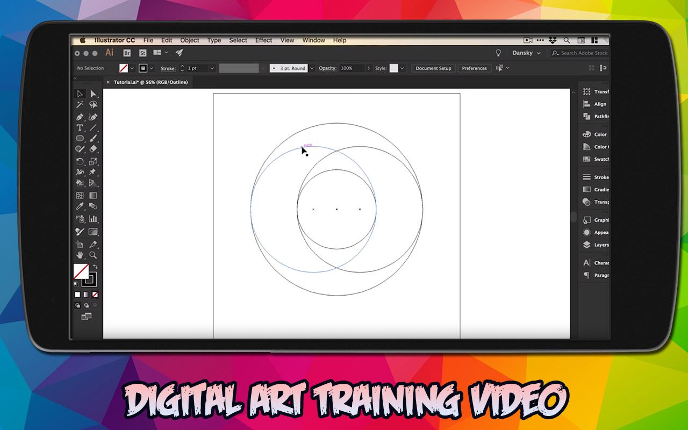This screenshot has width=688, height=430.
Task: Open the Effect menu
Action: click(263, 40)
